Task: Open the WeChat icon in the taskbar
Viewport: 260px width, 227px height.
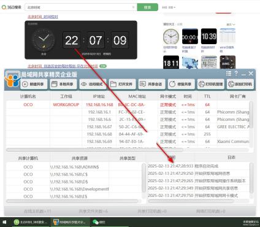Action: 99,222
